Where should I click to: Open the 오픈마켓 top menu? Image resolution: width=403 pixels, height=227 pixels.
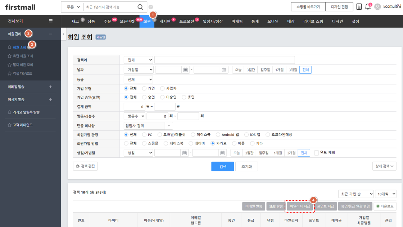(x=127, y=21)
